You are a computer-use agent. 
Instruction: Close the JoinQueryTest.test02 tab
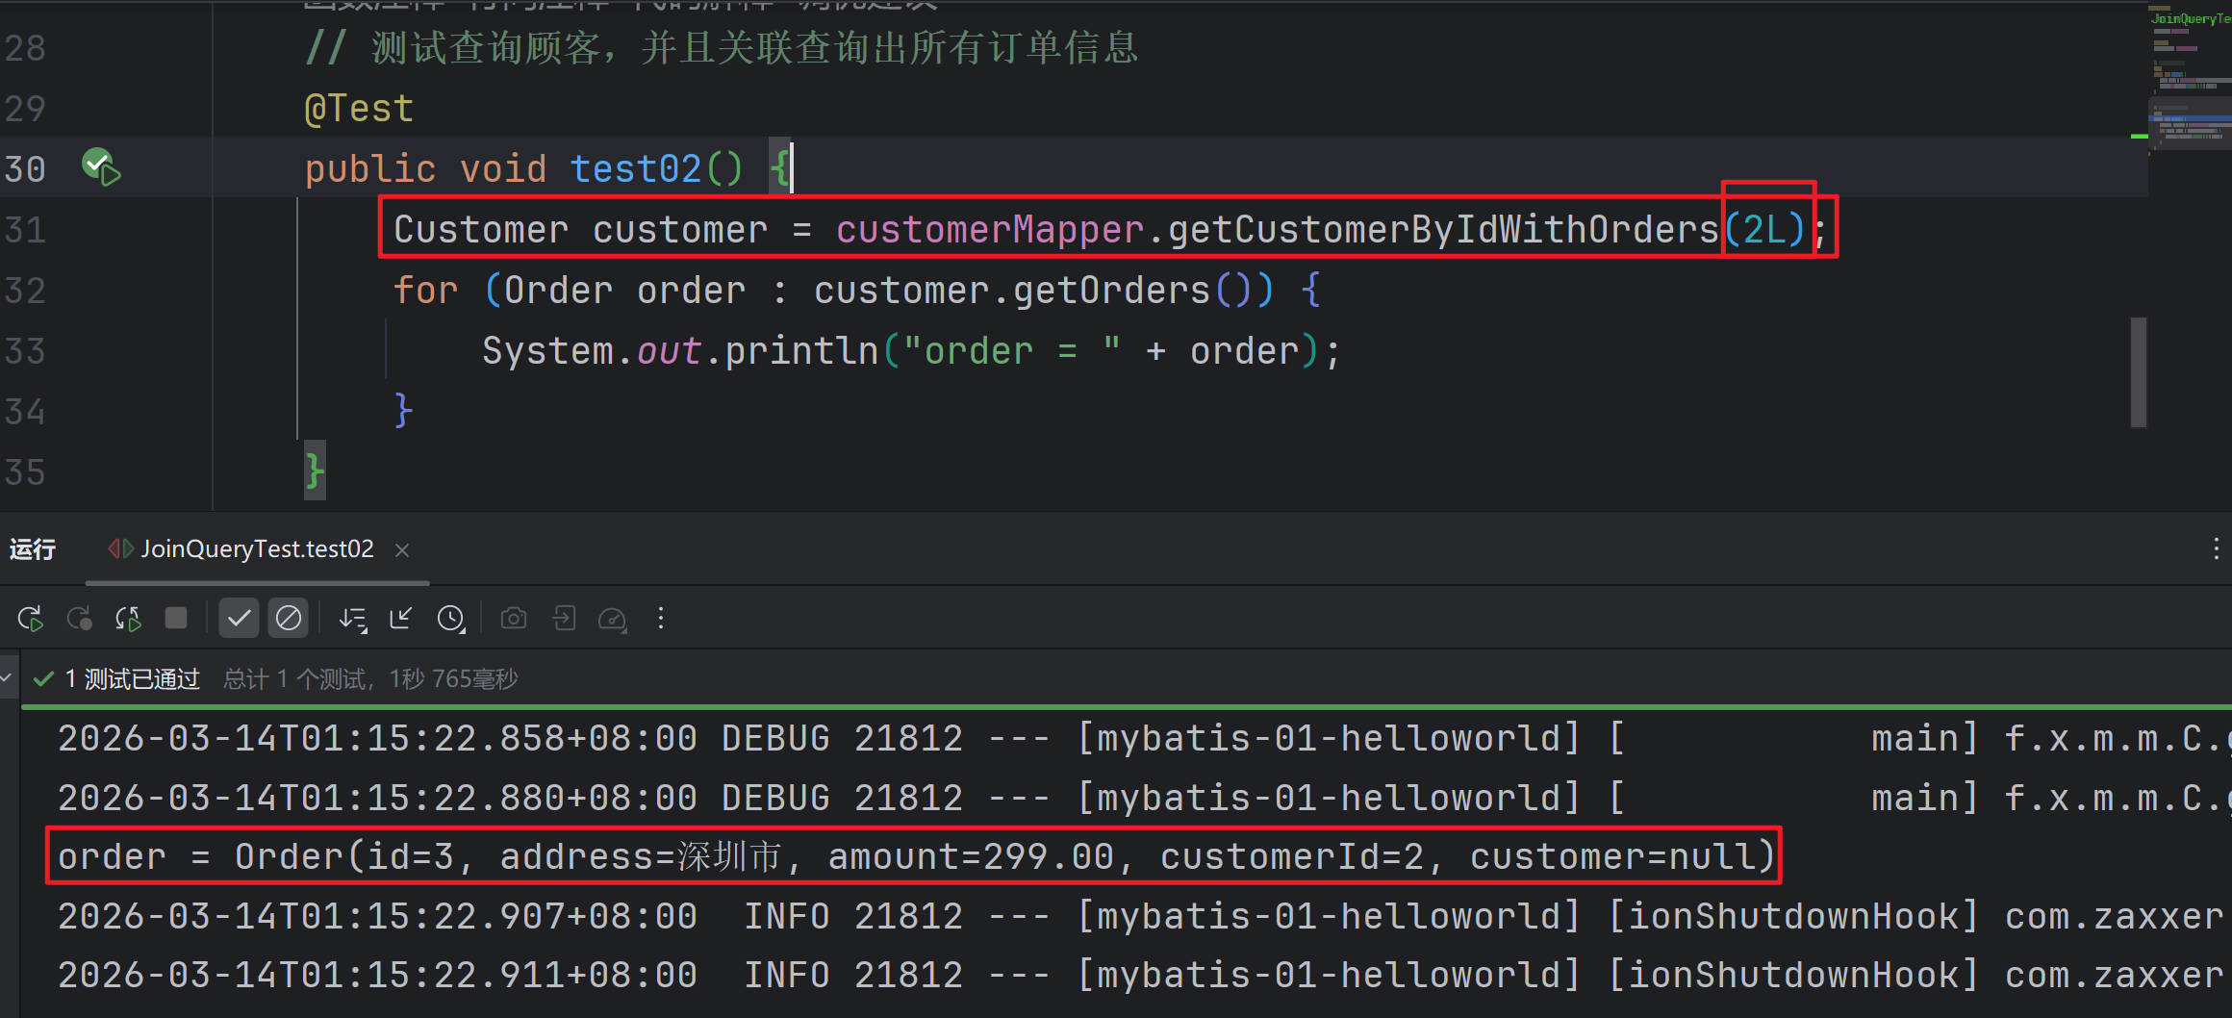click(402, 550)
